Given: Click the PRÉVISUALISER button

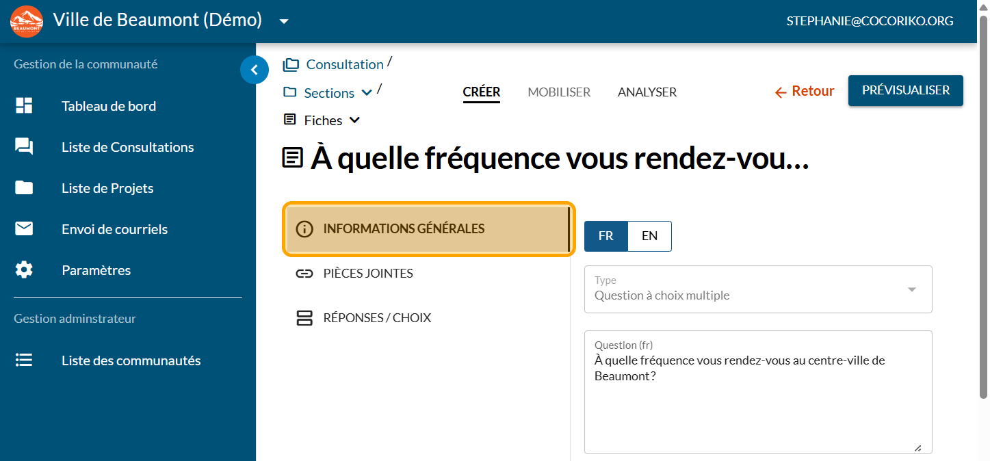Looking at the screenshot, I should point(905,90).
